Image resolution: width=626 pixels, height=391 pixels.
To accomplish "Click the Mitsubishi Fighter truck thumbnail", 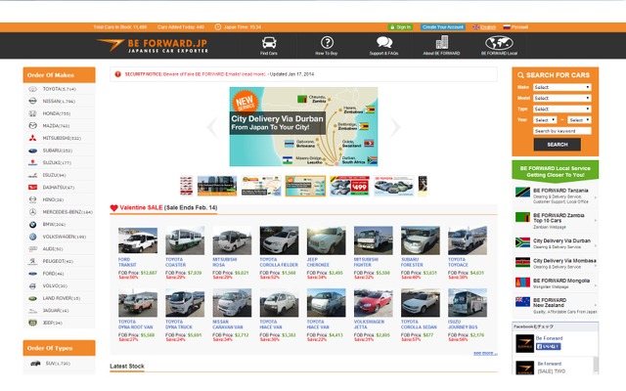I will click(374, 240).
